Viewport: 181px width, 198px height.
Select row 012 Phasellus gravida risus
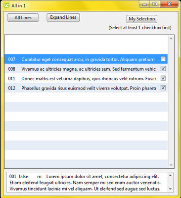[x=86, y=88]
